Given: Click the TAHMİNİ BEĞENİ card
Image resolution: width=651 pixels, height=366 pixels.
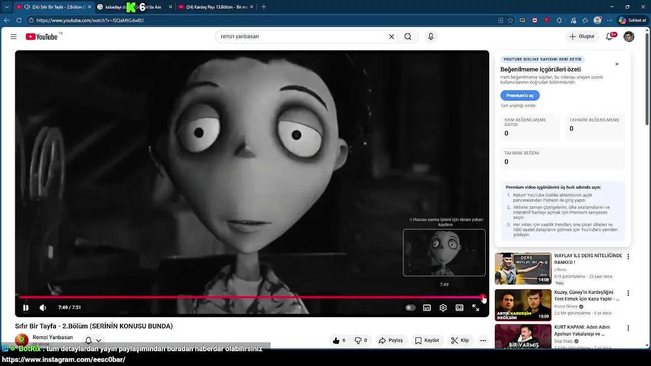Looking at the screenshot, I should pyautogui.click(x=562, y=158).
